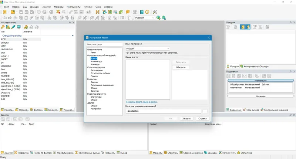
Task: Click the pencil icon in Исследователь panel
Action: [13, 27]
